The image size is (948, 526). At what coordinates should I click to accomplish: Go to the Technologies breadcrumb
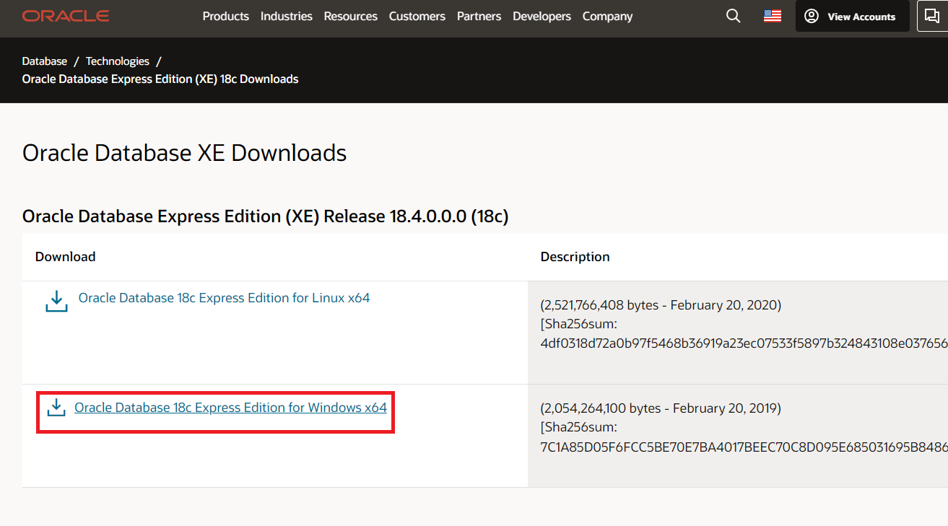tap(118, 61)
